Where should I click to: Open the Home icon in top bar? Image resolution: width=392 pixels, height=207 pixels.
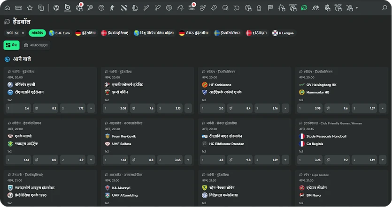point(7,8)
